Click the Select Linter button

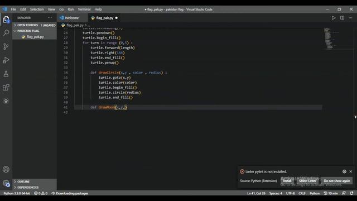(307, 181)
